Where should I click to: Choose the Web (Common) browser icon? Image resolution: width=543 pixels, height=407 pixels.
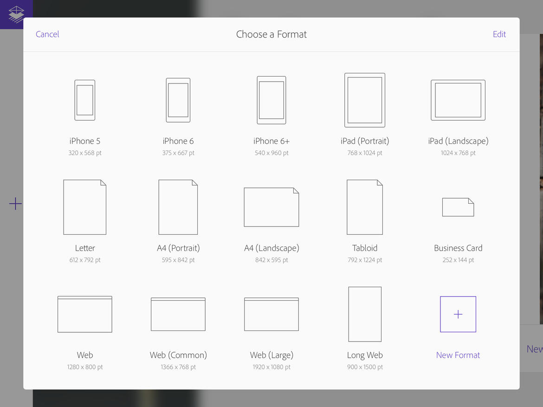[x=178, y=314]
